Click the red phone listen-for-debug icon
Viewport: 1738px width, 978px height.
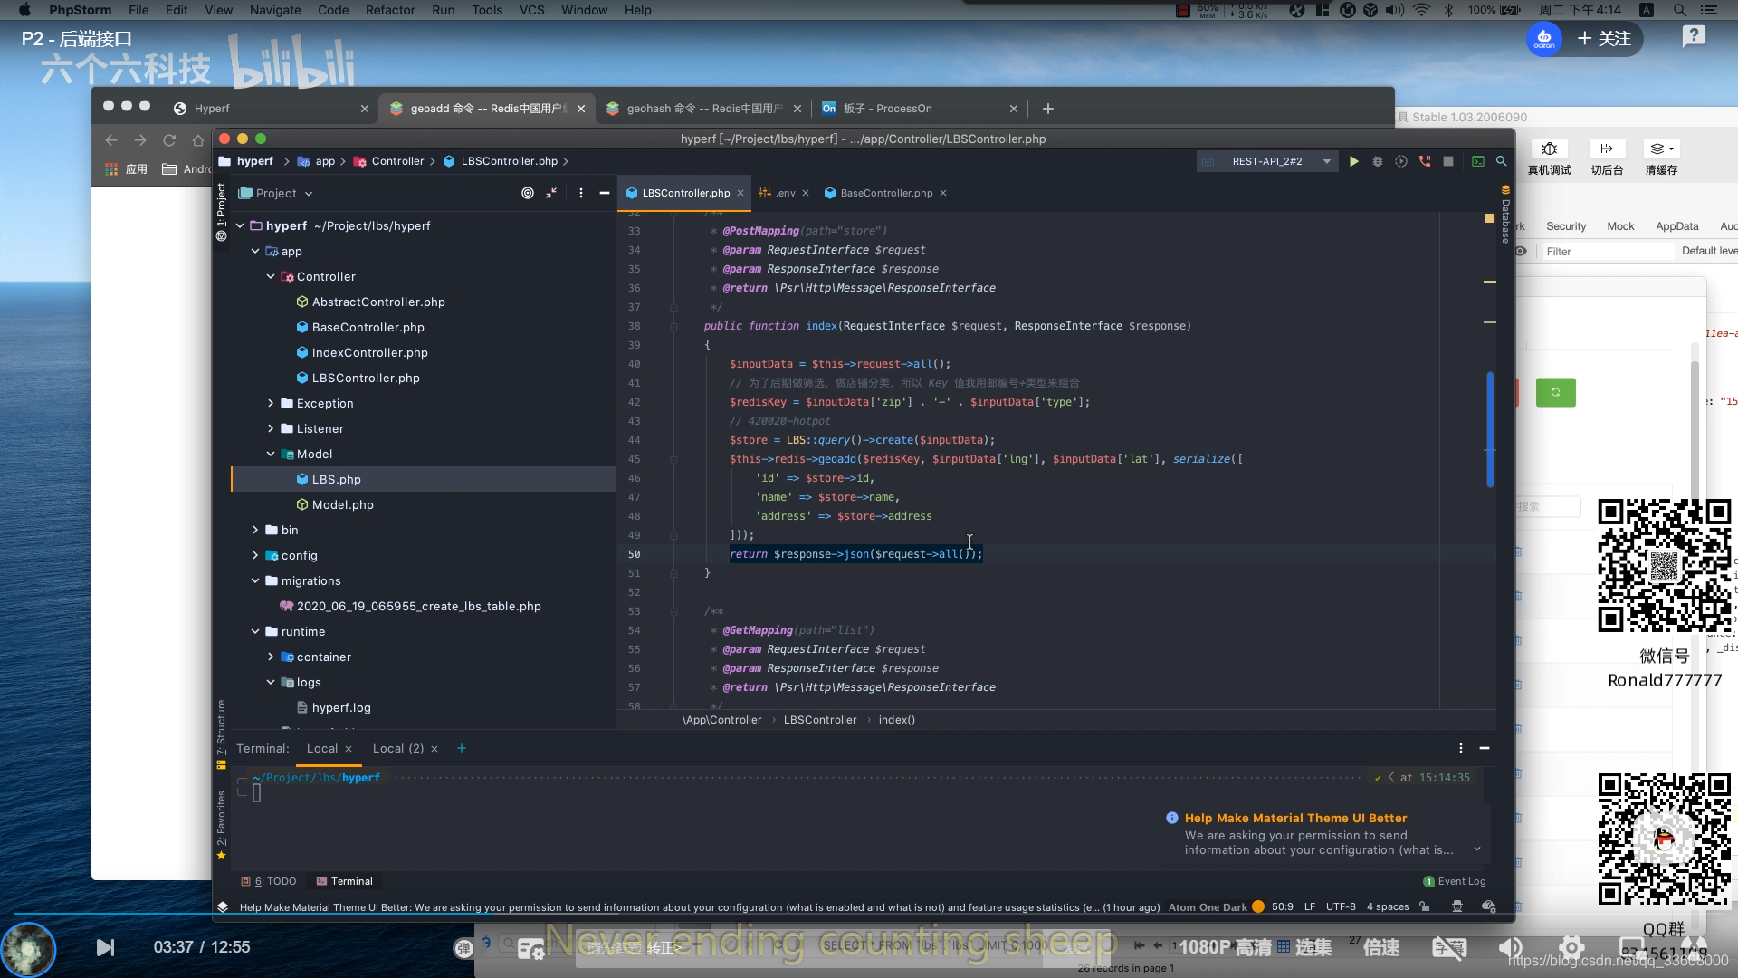pyautogui.click(x=1425, y=161)
